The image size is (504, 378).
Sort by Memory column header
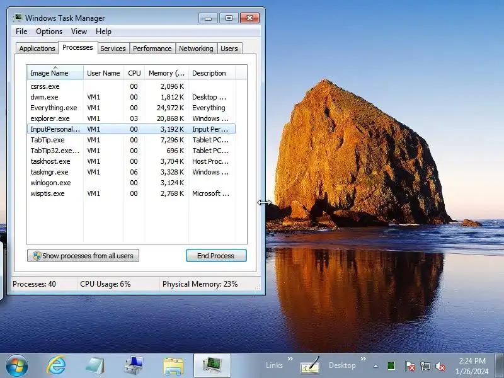click(166, 73)
